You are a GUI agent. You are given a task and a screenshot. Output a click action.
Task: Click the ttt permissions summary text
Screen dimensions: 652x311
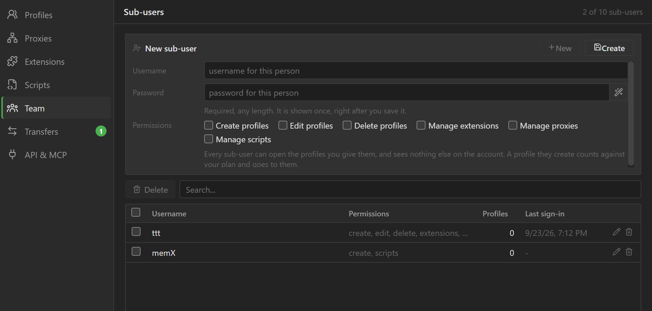[x=408, y=233]
